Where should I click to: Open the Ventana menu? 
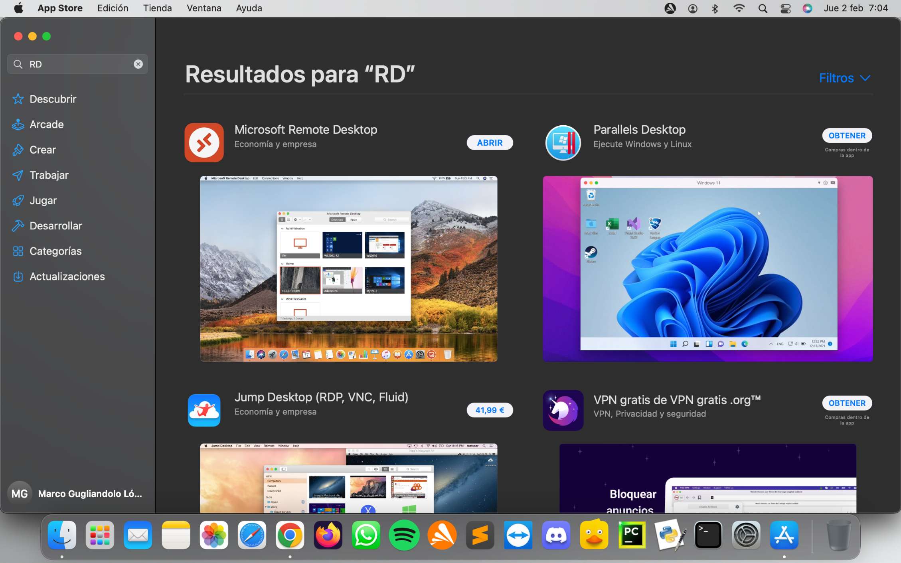[x=204, y=8]
